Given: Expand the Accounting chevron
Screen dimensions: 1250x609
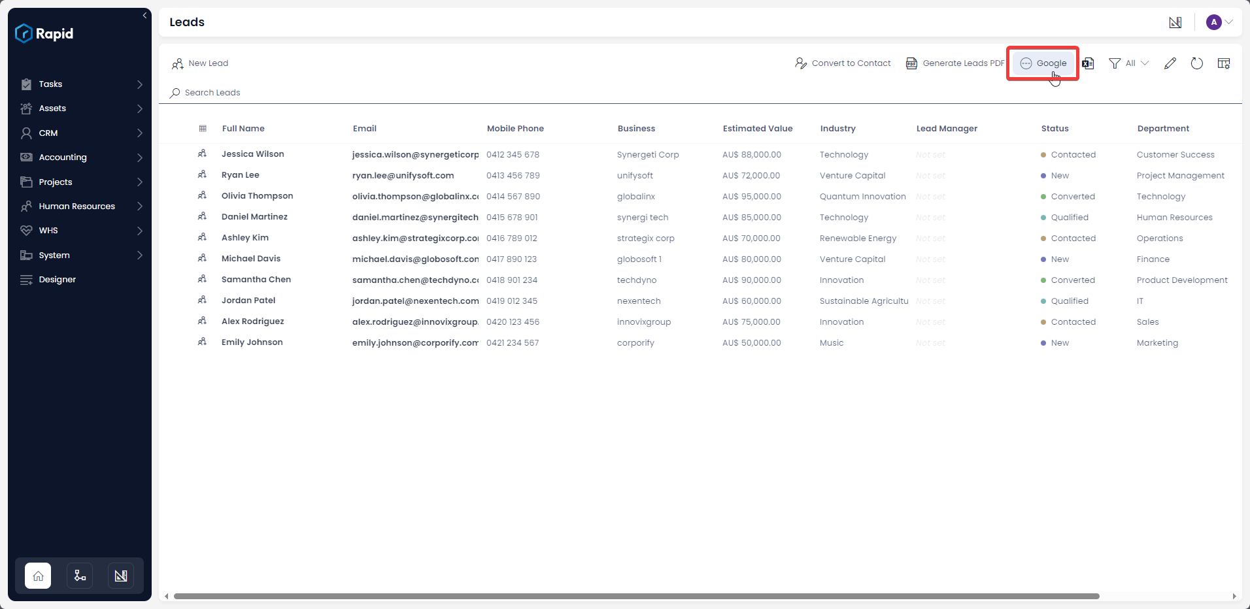Looking at the screenshot, I should point(140,157).
